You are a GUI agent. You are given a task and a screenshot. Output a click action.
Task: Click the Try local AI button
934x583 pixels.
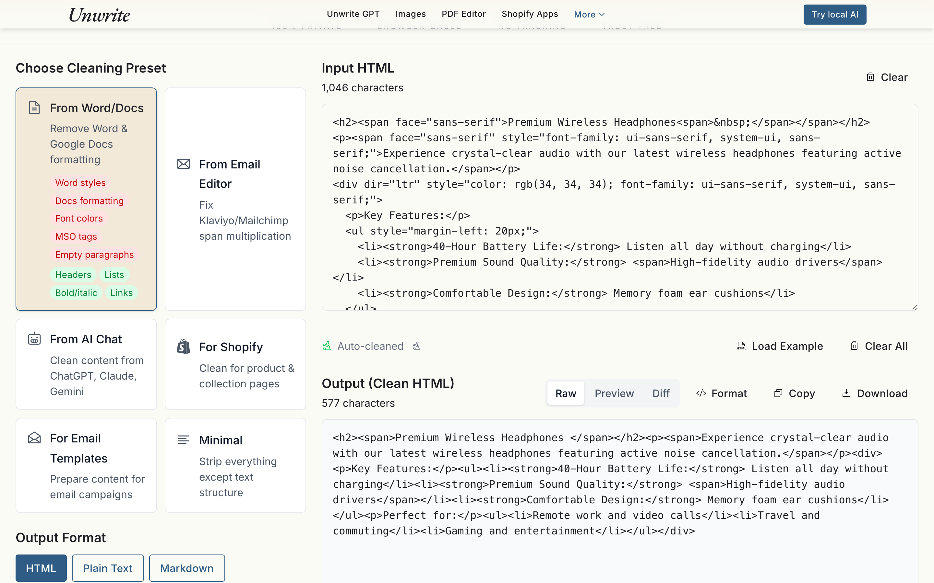835,15
